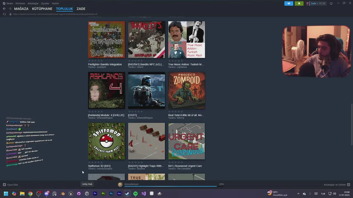Switch to KÜTÜPHANE tab
This screenshot has height=198, width=353.
pyautogui.click(x=42, y=9)
